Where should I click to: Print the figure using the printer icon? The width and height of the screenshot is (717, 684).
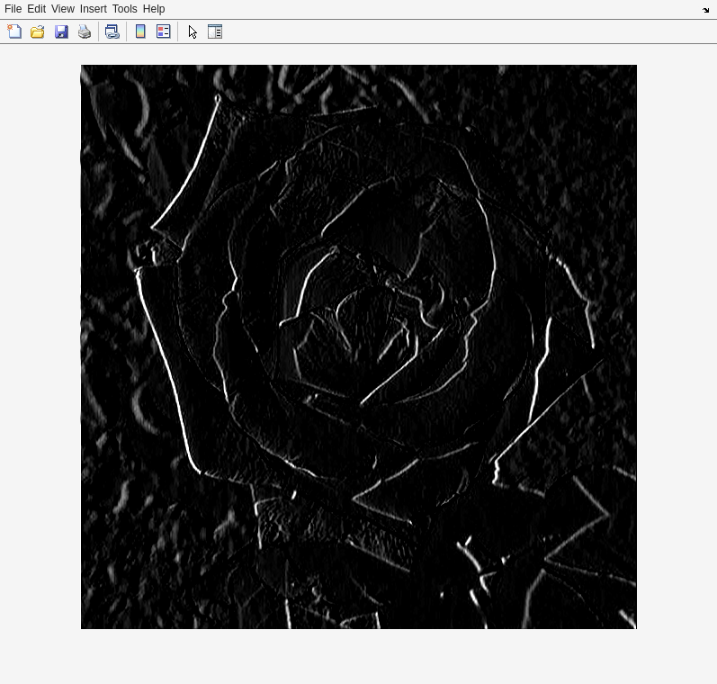(x=85, y=31)
